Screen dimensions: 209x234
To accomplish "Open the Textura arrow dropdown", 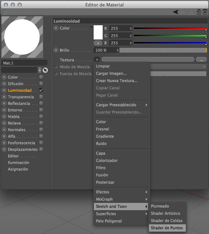I will (x=97, y=60).
